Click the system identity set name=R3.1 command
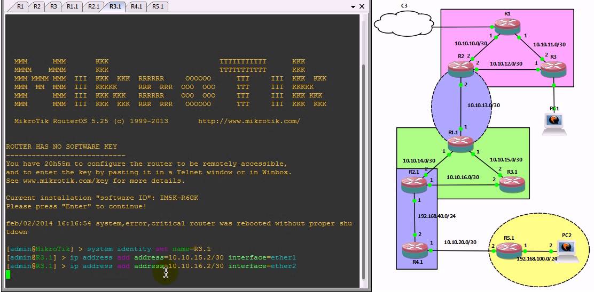The height and width of the screenshot is (292, 594). coord(149,249)
